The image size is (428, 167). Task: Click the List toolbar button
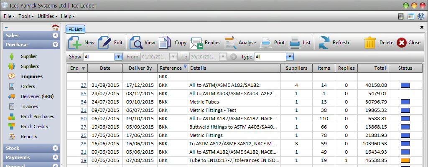pyautogui.click(x=300, y=43)
